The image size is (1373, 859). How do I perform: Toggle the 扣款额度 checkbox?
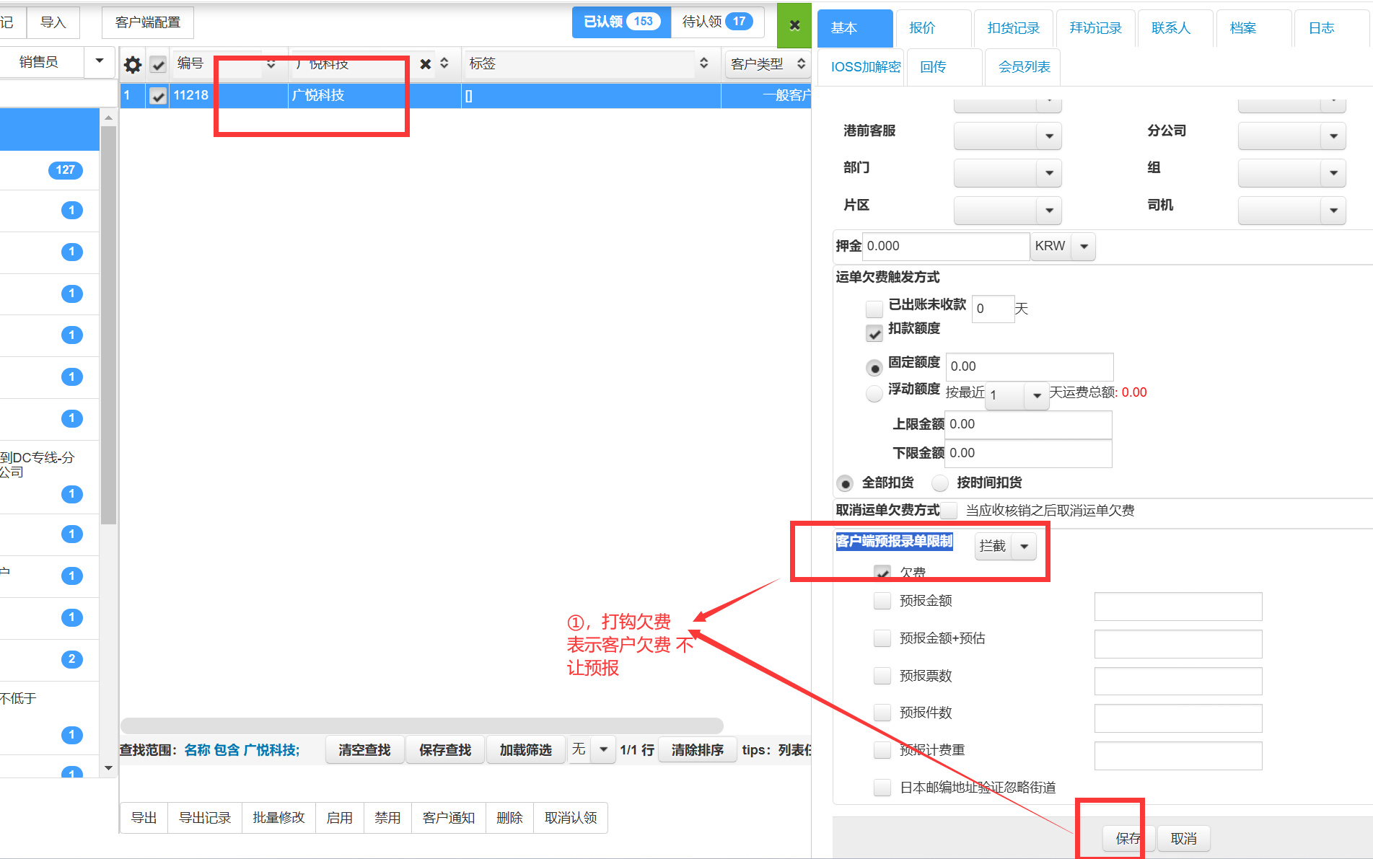pos(874,333)
